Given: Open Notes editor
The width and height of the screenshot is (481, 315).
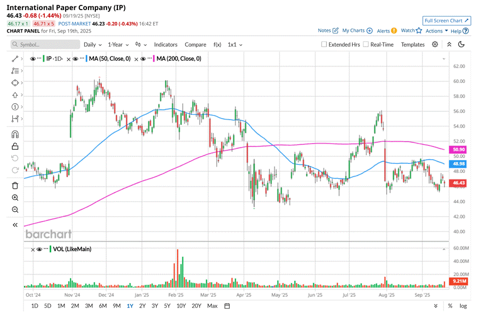Looking at the screenshot, I should (x=328, y=30).
